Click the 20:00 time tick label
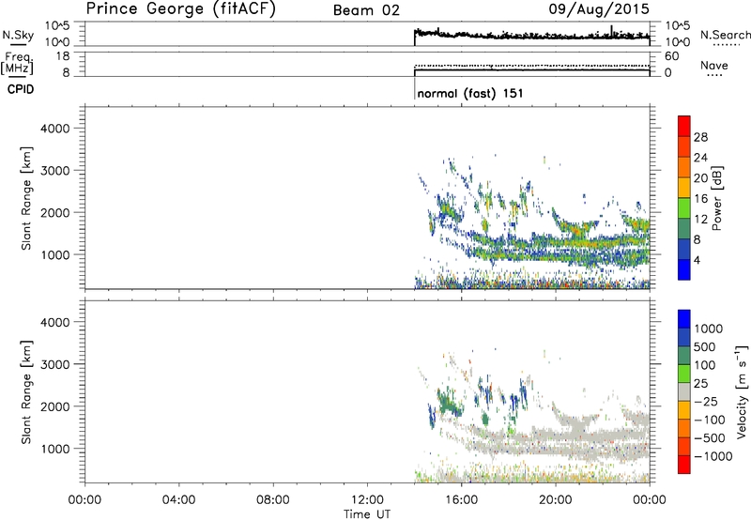 tap(556, 500)
